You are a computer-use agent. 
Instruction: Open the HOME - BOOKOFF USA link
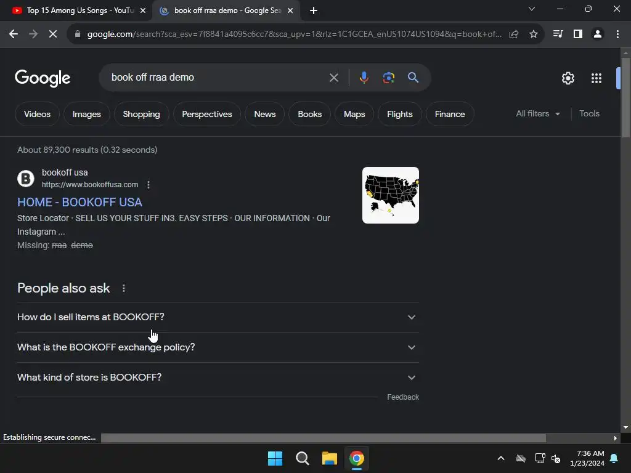(x=79, y=202)
